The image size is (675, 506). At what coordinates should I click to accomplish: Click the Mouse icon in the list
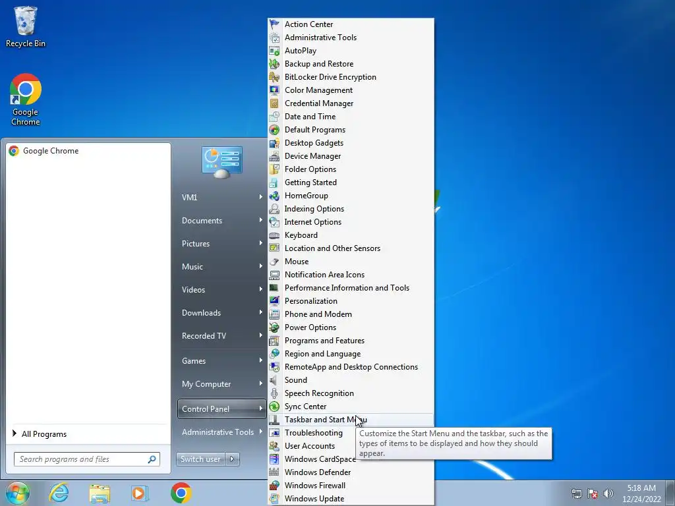[x=274, y=262]
